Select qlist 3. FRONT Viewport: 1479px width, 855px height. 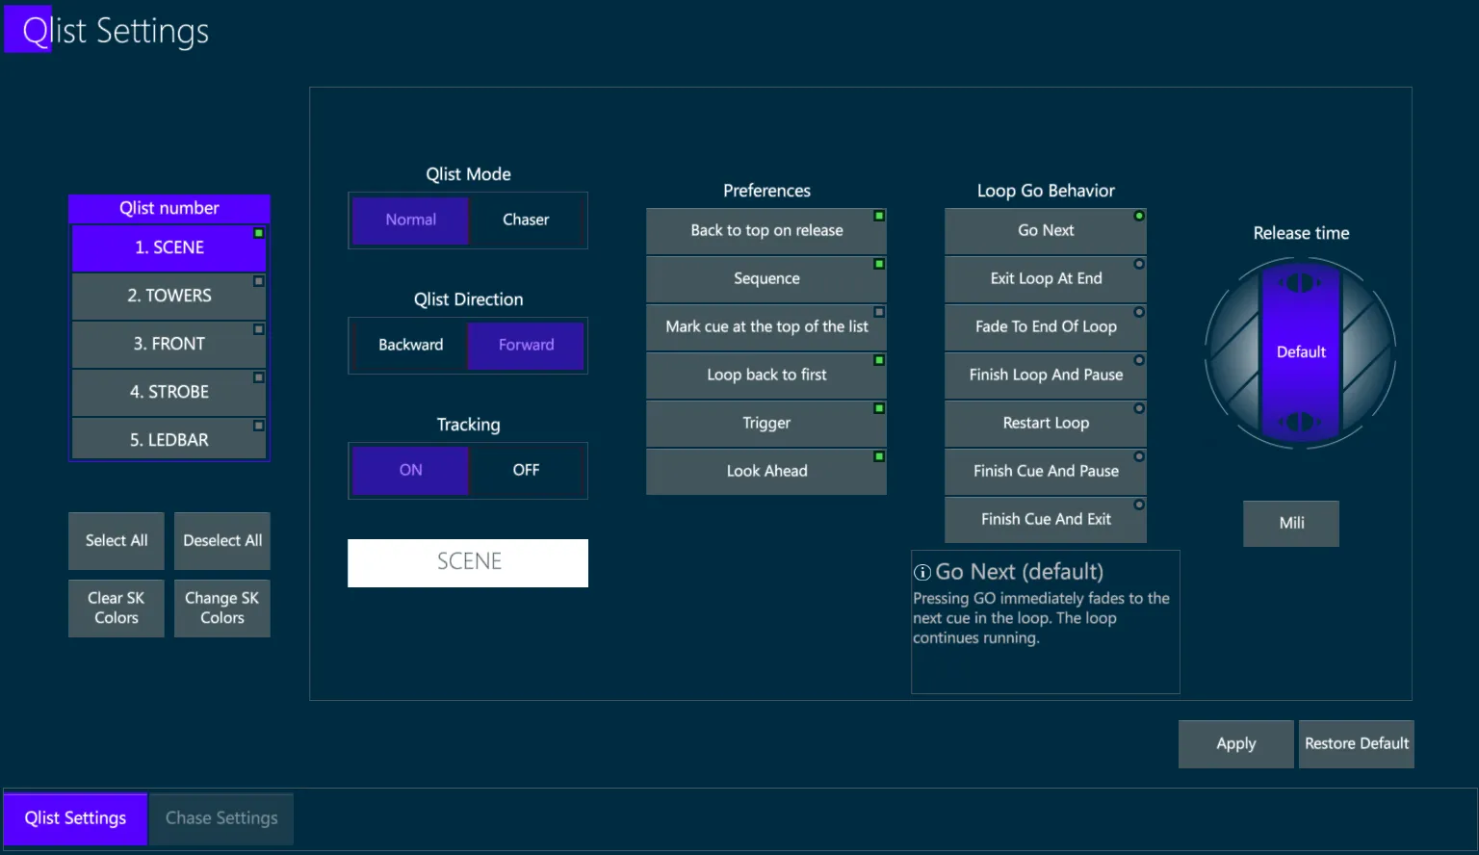169,344
